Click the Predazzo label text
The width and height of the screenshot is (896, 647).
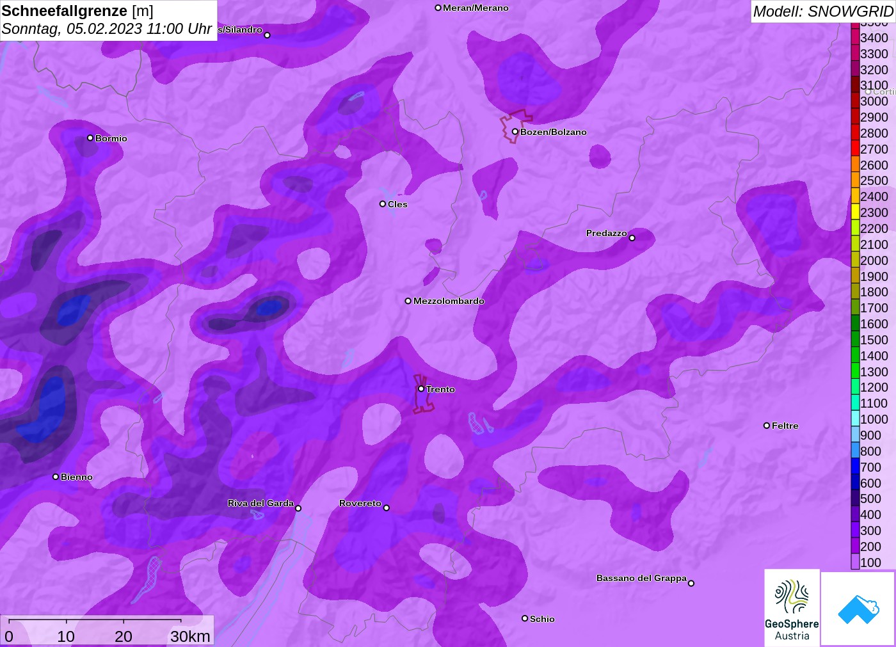click(x=607, y=233)
